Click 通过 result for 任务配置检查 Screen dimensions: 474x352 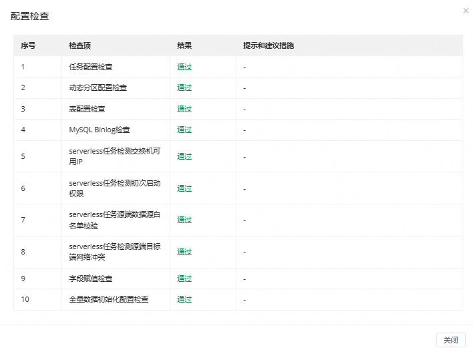(x=184, y=67)
